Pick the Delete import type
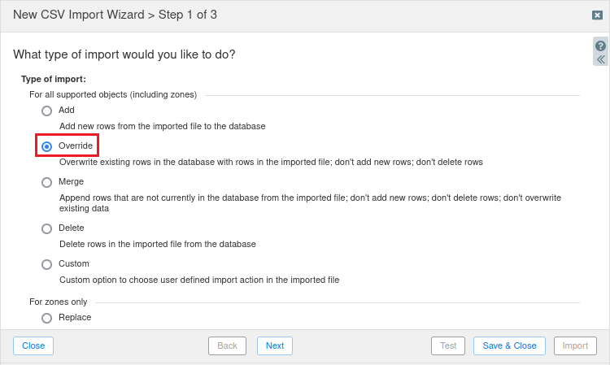The width and height of the screenshot is (610, 365). point(47,228)
